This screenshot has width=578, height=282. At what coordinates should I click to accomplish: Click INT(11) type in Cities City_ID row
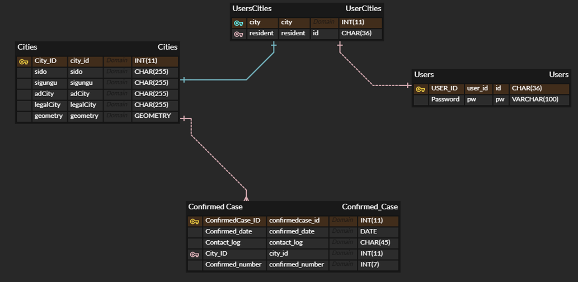pos(155,61)
